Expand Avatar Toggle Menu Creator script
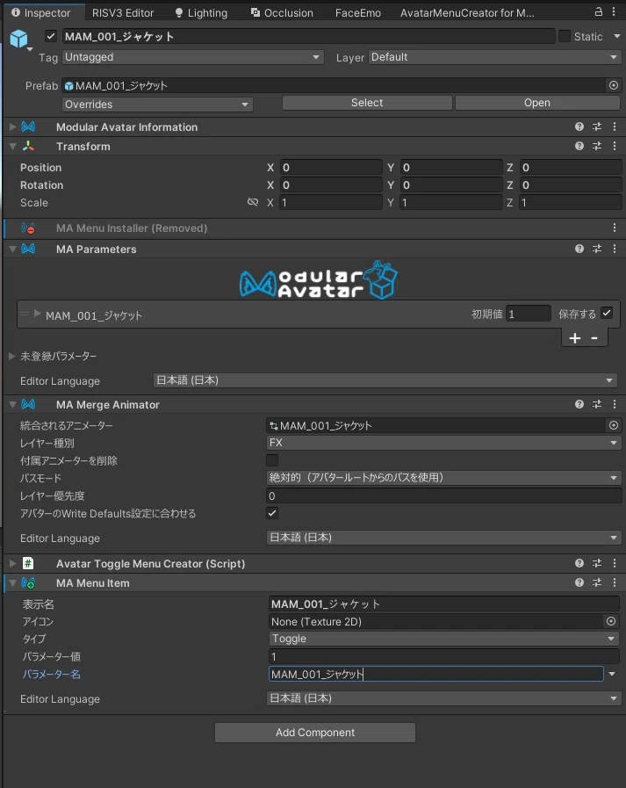The width and height of the screenshot is (626, 788). 12,563
